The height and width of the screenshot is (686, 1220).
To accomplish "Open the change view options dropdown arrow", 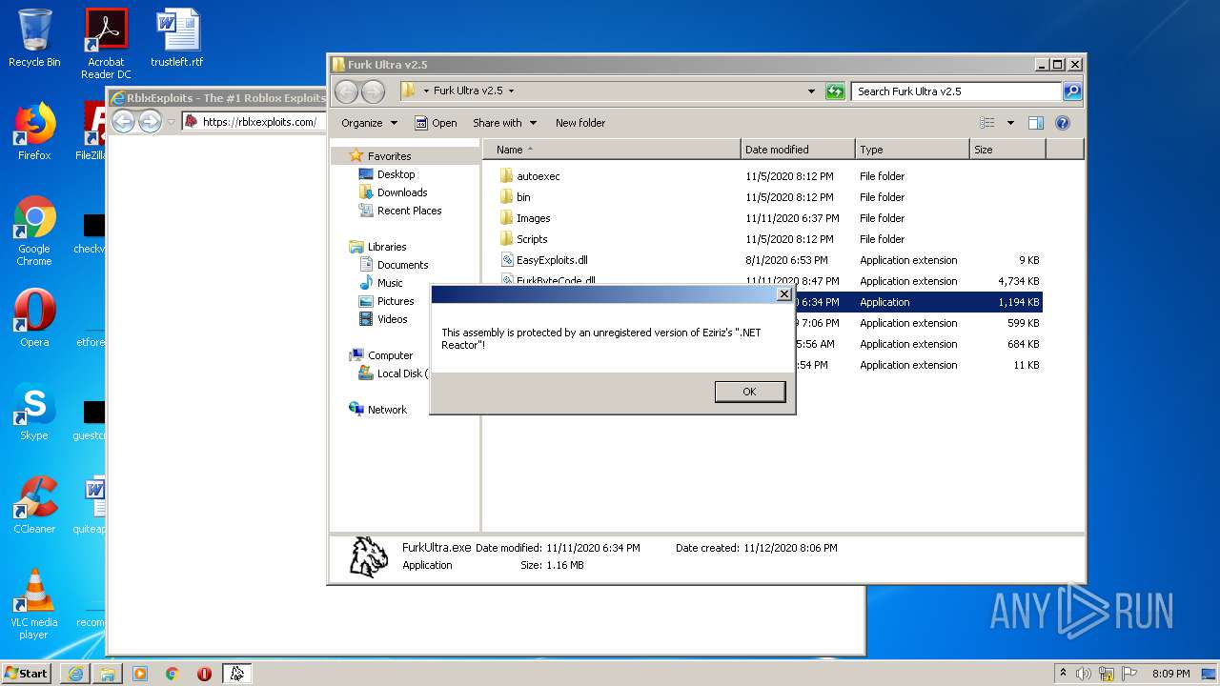I will pyautogui.click(x=1010, y=123).
